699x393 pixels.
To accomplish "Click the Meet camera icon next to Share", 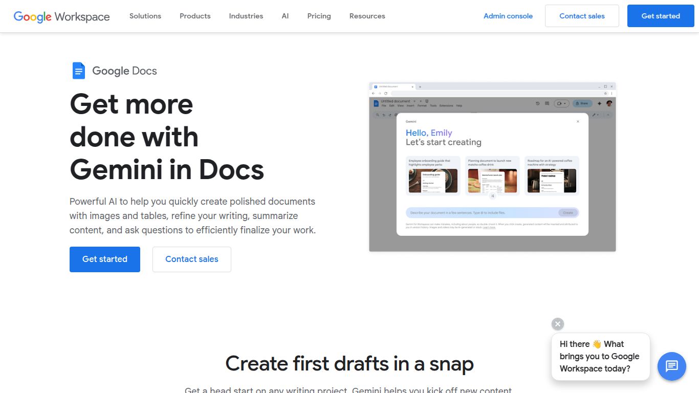I will 559,103.
